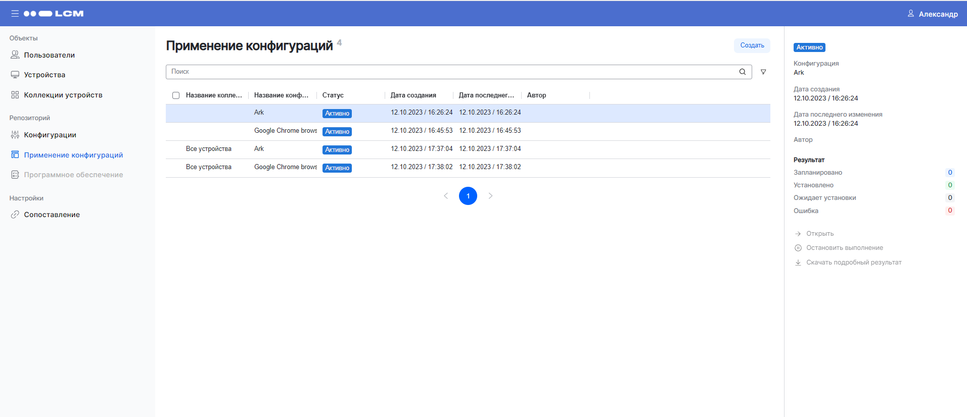Click the Устройства monitor icon
967x417 pixels.
click(x=15, y=75)
